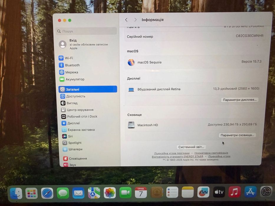Click Системний звіт button
Viewport: 275px width, 206px height.
[x=191, y=147]
